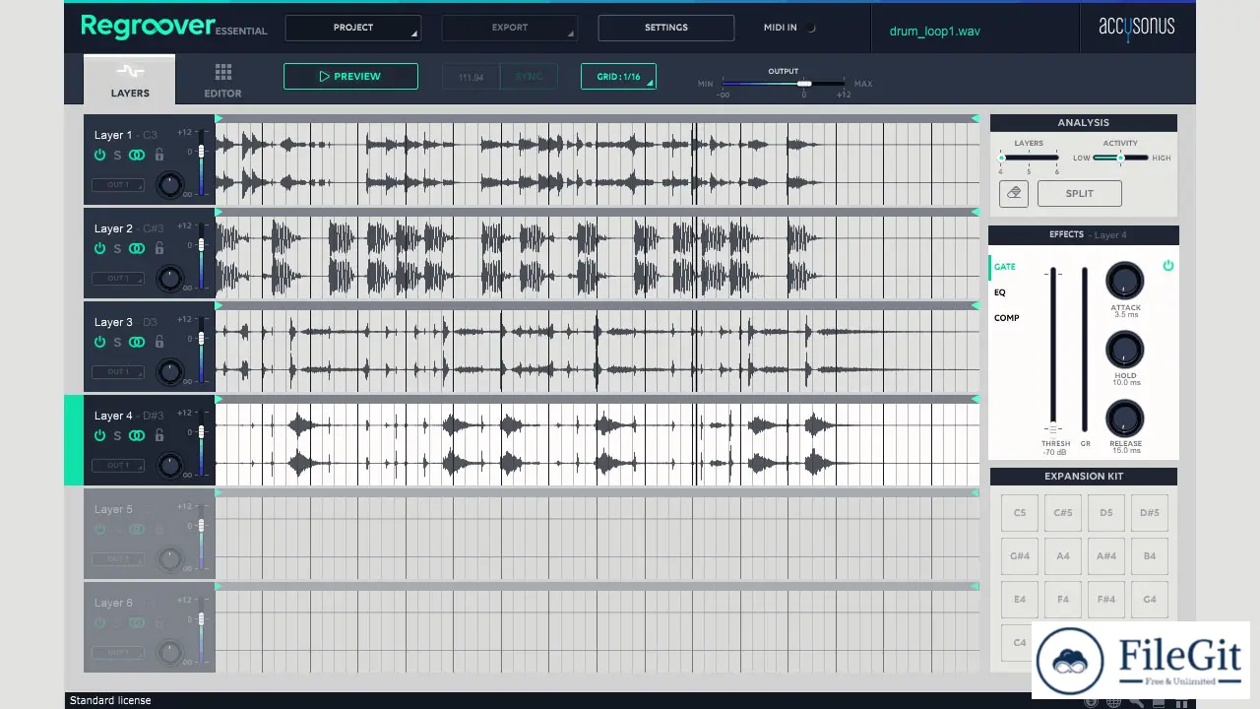Solo Layer 2 with its S button
The height and width of the screenshot is (709, 1260).
click(117, 248)
